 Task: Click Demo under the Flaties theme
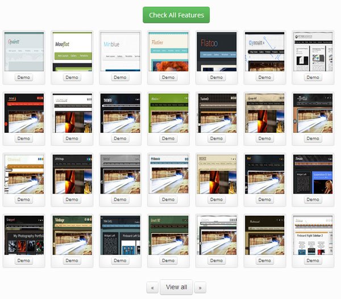coord(168,78)
